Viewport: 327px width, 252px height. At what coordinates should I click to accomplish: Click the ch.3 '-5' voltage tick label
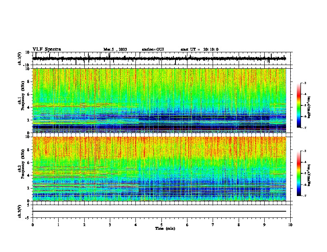(28, 218)
